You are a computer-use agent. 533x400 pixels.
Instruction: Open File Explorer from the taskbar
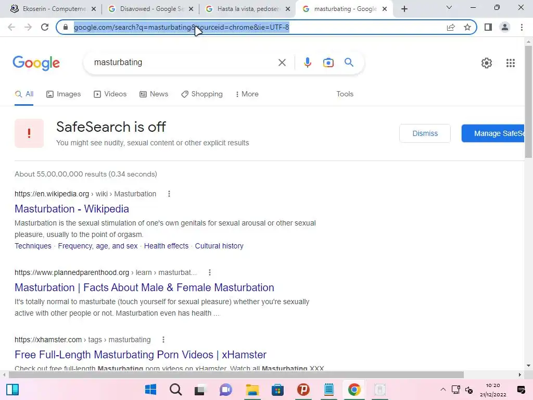click(x=252, y=390)
